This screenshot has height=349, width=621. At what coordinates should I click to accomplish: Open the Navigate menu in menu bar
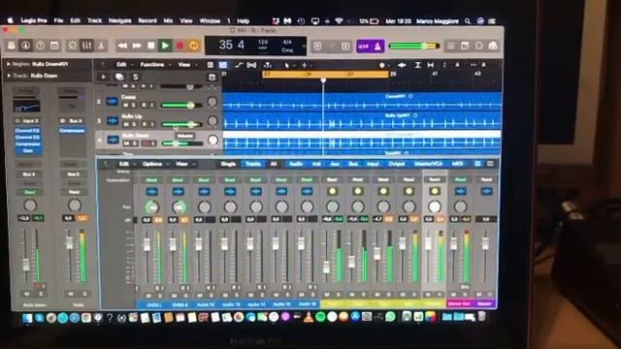coord(119,20)
